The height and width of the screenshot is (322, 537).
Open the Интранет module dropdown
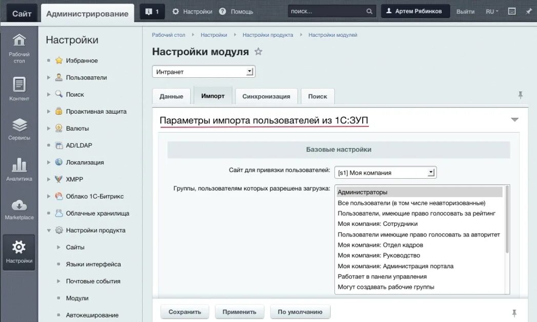(x=204, y=72)
